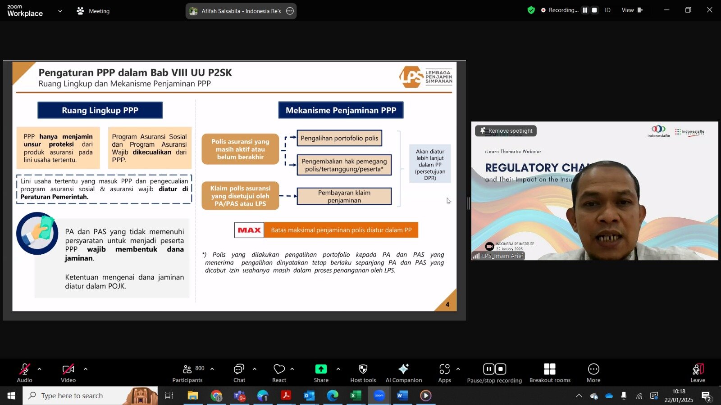Switch to the Meeting tab

coord(93,11)
